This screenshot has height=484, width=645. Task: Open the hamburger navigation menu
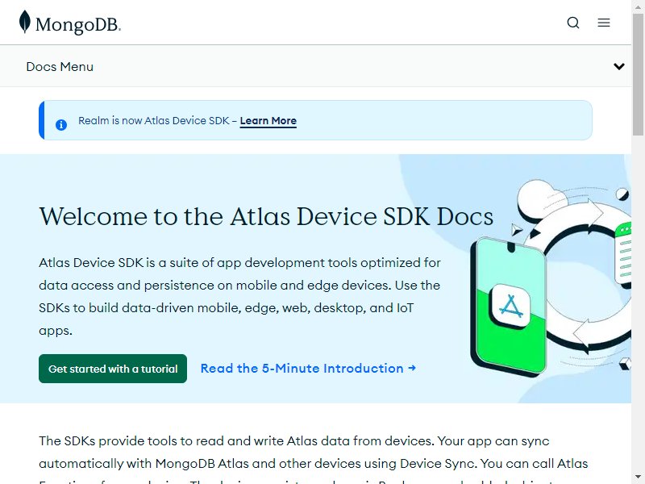pyautogui.click(x=603, y=23)
